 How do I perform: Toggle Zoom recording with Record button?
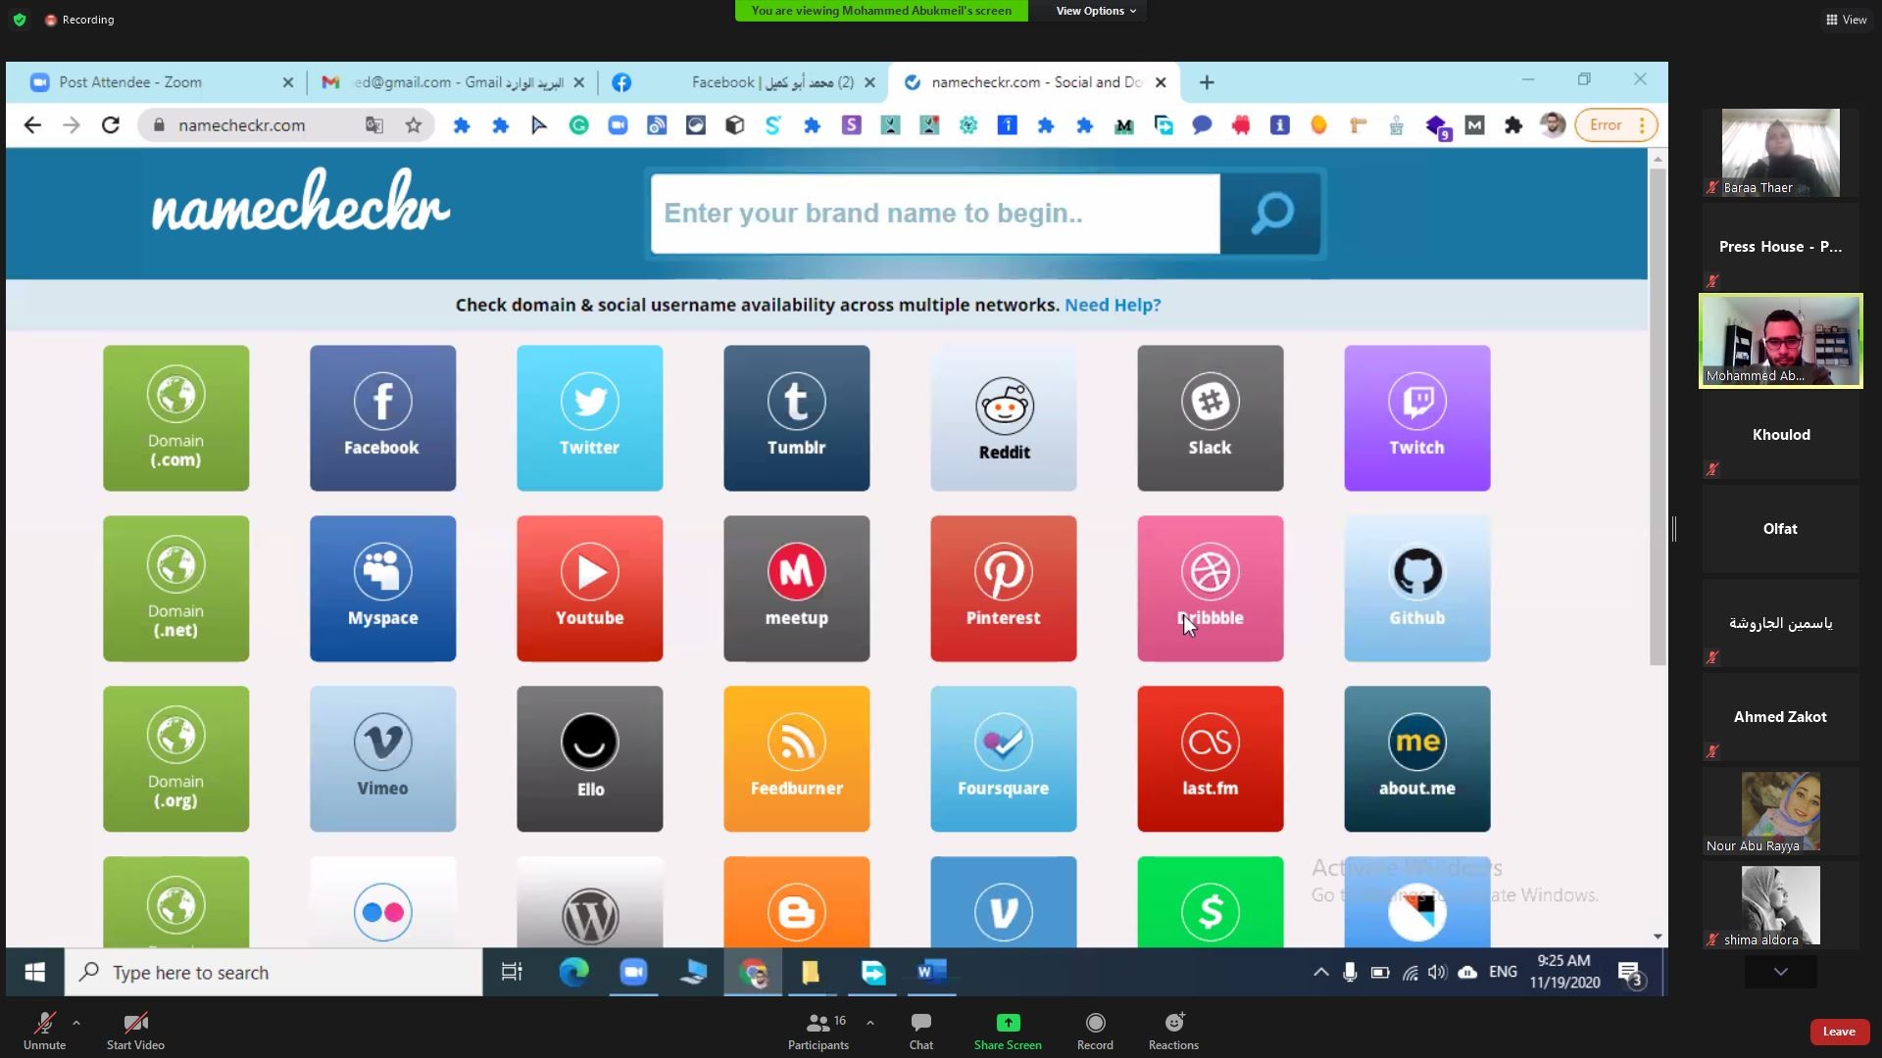pos(1095,1031)
